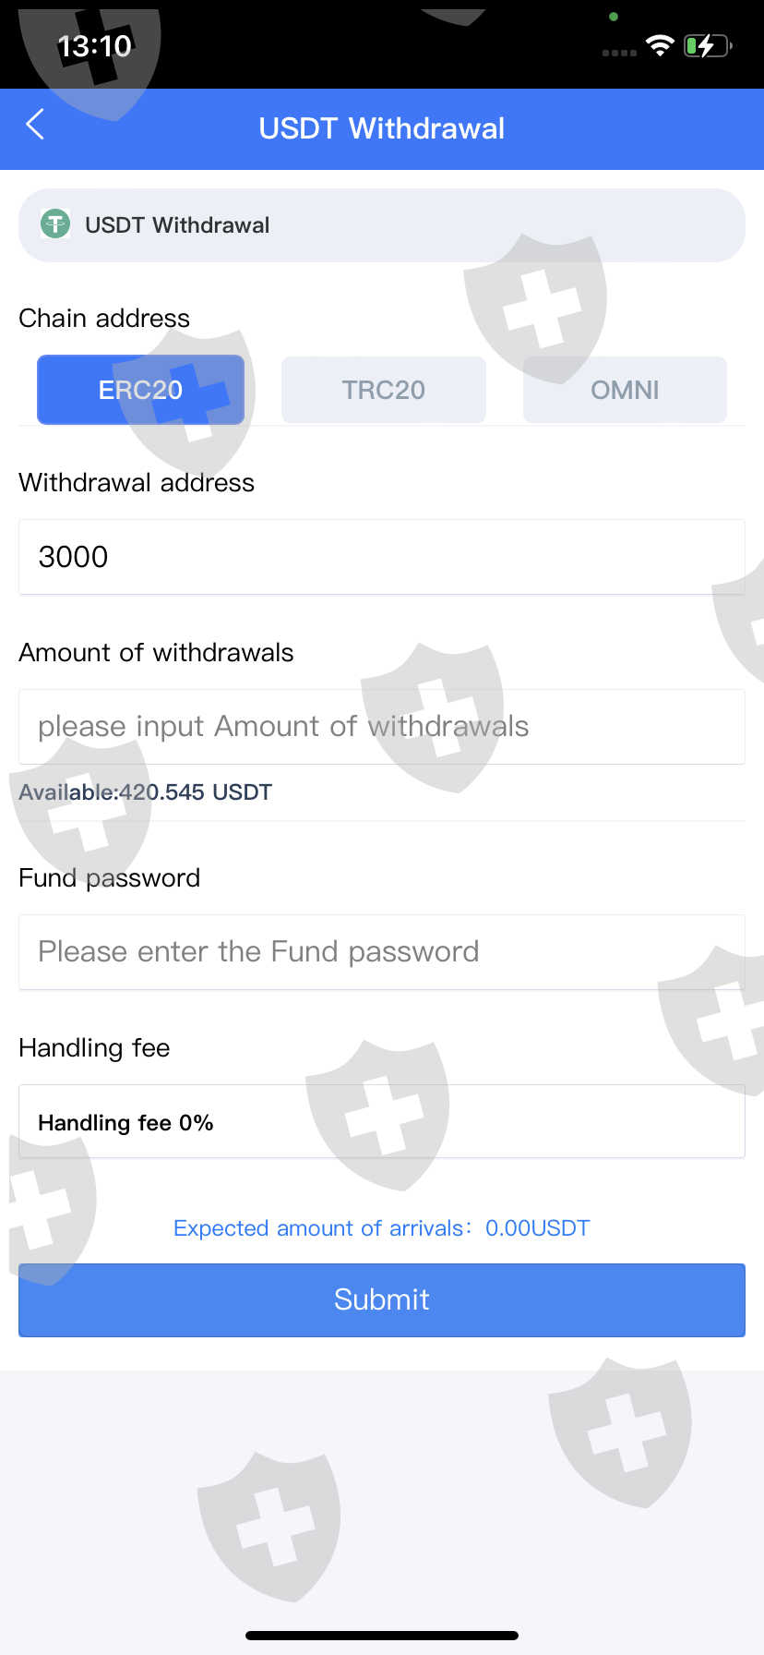Tap the 13:10 clock in status bar

94,46
